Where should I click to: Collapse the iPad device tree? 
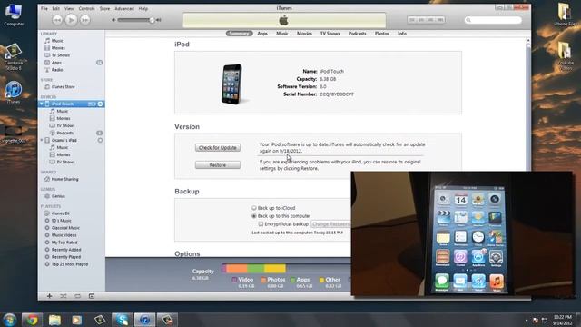(42, 140)
